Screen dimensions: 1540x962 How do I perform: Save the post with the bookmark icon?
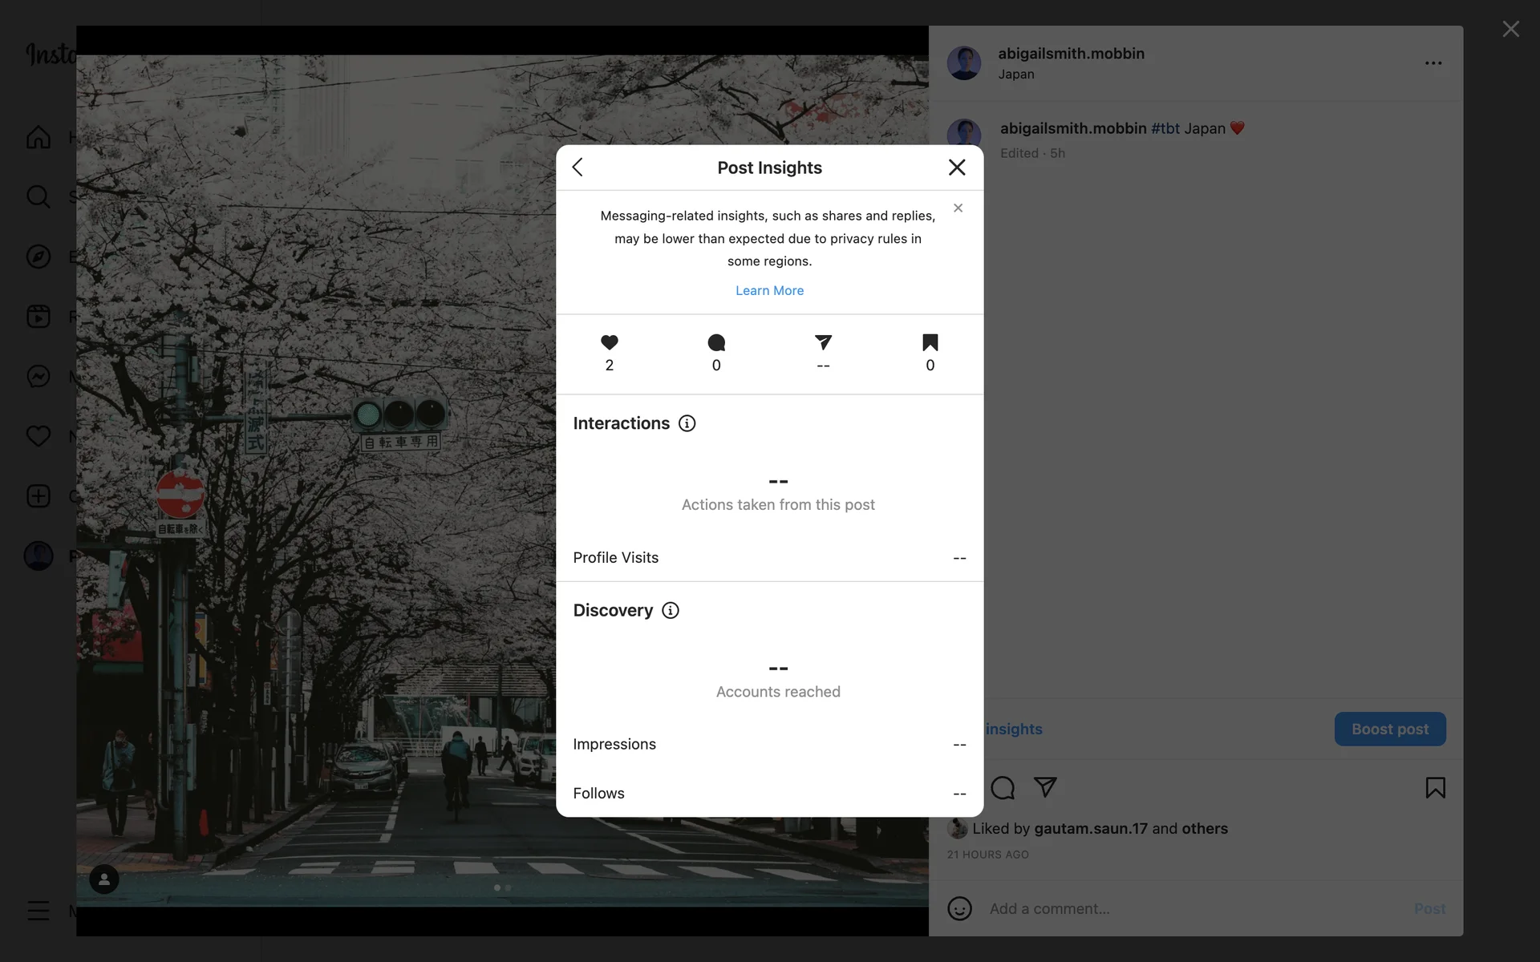pyautogui.click(x=1435, y=788)
